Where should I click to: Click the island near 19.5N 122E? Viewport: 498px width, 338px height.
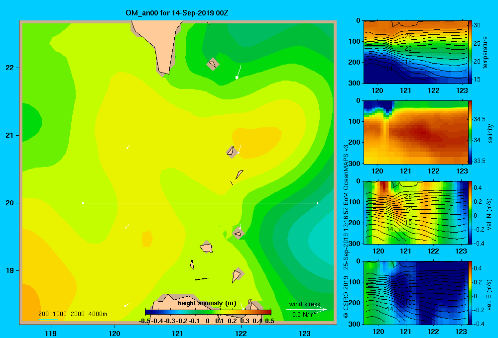238,234
